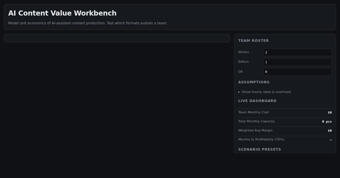
Task: Click the Team Monthly Cost label
Action: (x=254, y=112)
